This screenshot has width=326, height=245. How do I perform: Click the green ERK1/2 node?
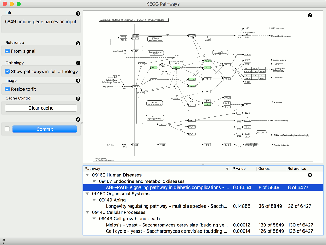(x=208, y=61)
